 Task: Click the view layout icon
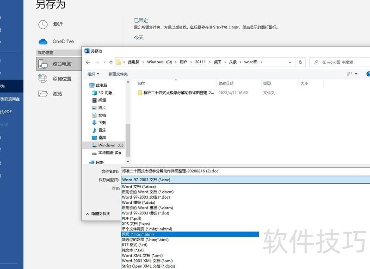coord(349,74)
